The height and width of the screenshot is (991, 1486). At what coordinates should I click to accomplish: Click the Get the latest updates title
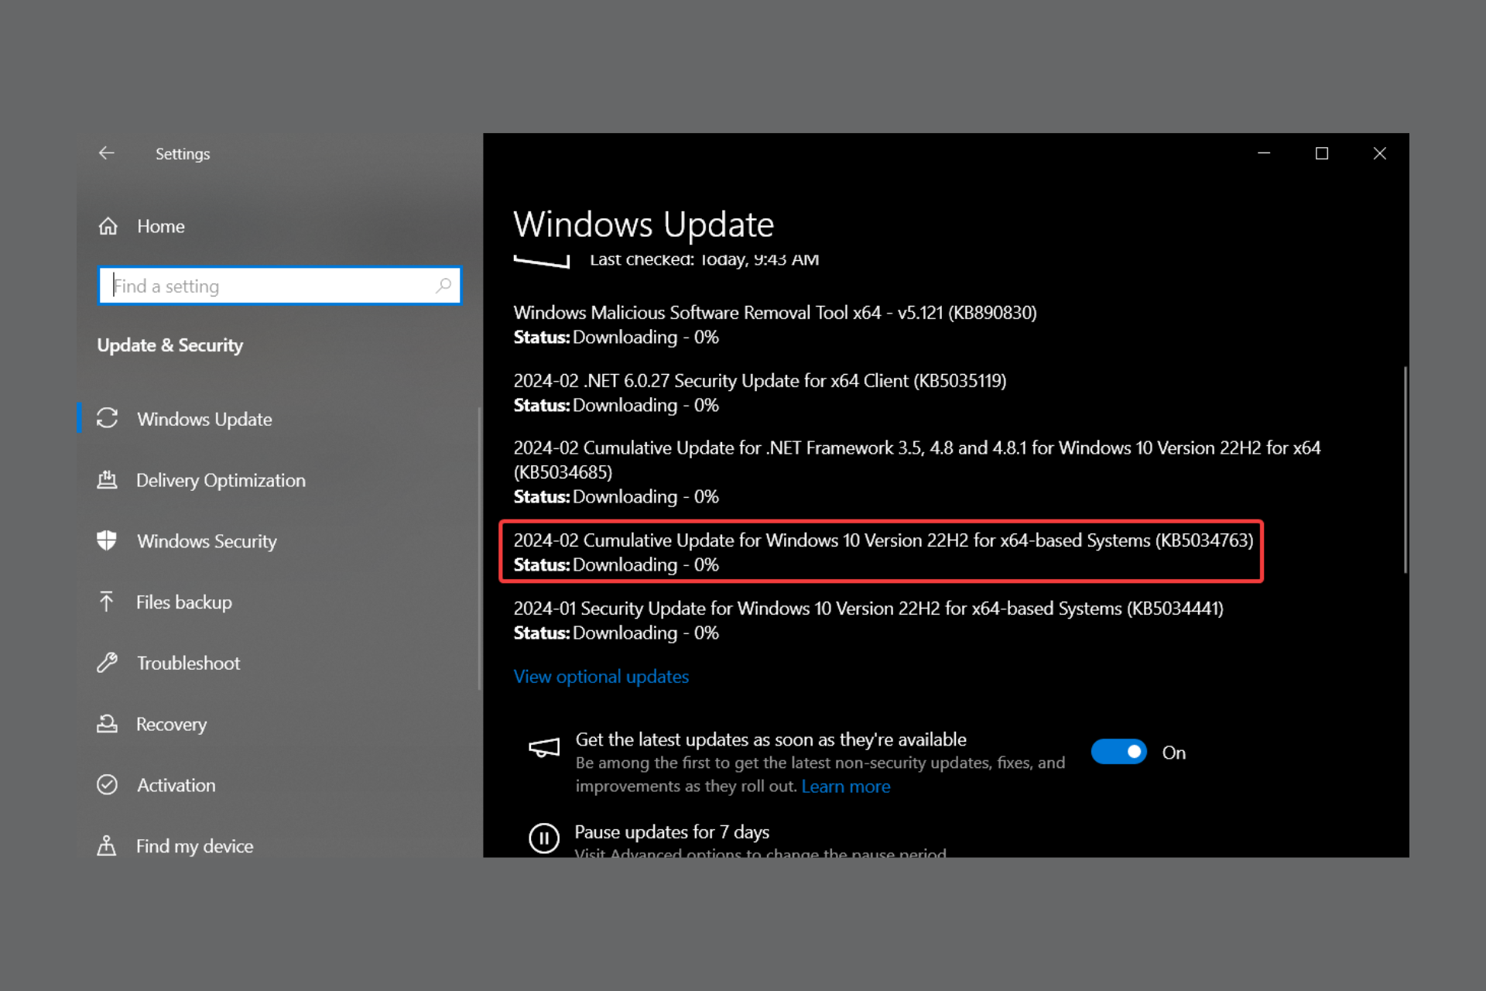point(771,739)
